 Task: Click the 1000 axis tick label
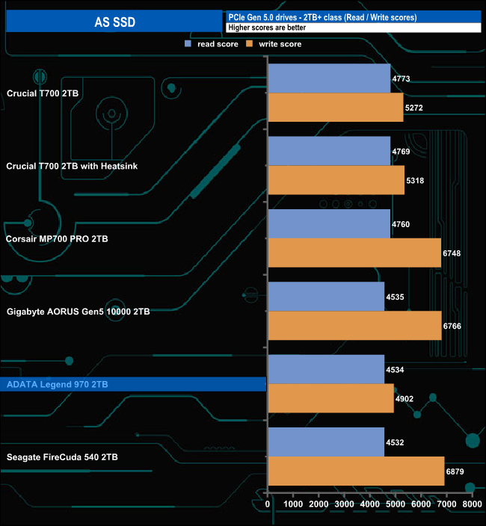(293, 504)
